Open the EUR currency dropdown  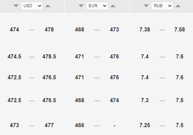pyautogui.click(x=97, y=6)
